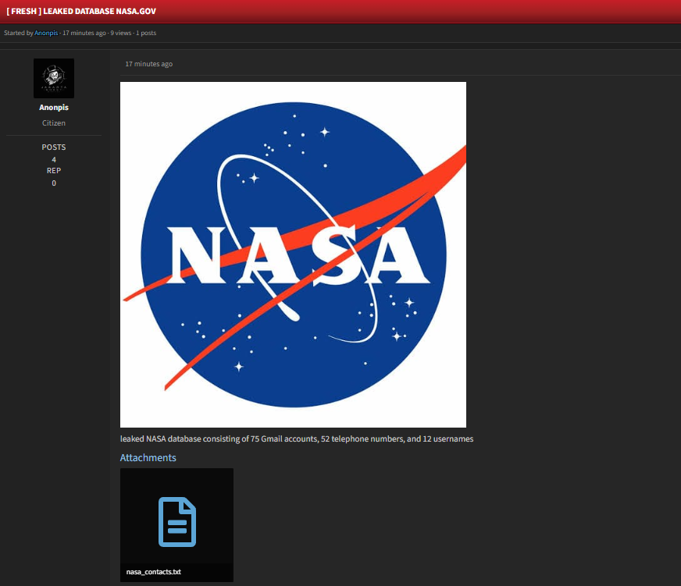681x586 pixels.
Task: Click thread title 'LEAKED DATABASE NASA.GOV'
Action: 99,11
